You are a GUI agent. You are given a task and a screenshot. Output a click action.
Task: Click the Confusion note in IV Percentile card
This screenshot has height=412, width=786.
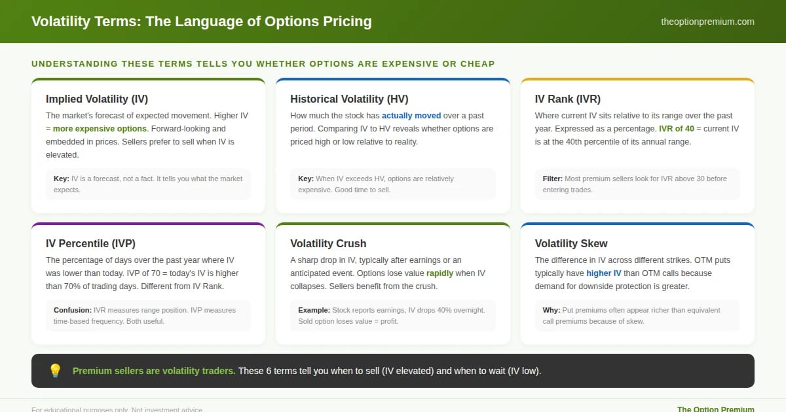point(148,315)
